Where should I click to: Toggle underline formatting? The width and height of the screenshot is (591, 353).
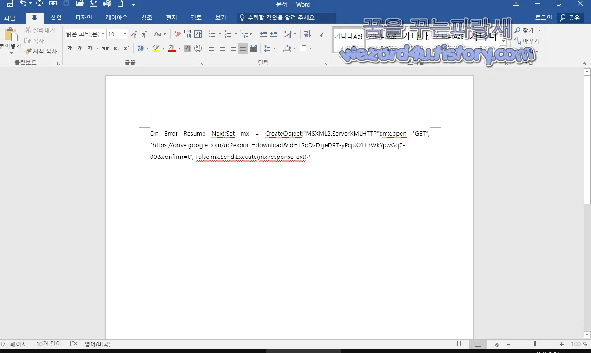90,48
